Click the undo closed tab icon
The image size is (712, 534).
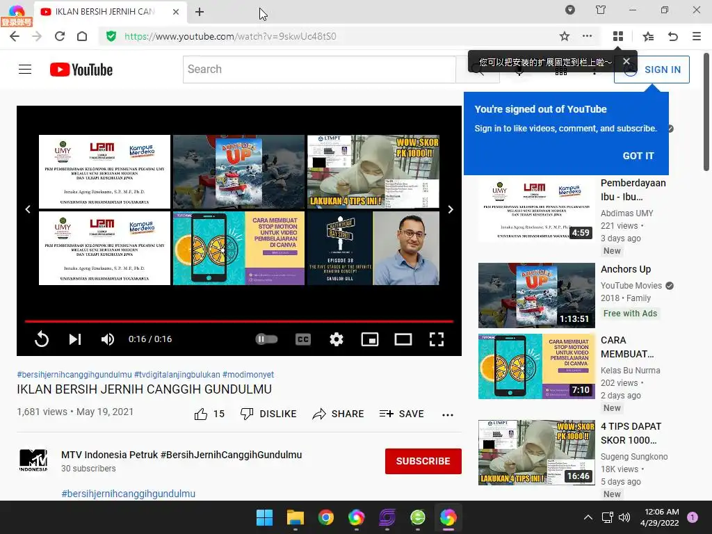[x=673, y=36]
